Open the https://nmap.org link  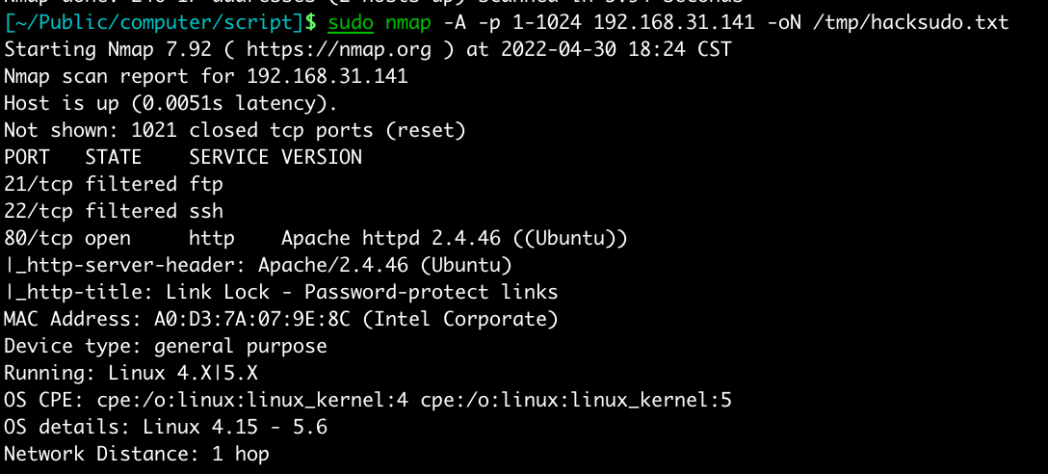(x=352, y=49)
